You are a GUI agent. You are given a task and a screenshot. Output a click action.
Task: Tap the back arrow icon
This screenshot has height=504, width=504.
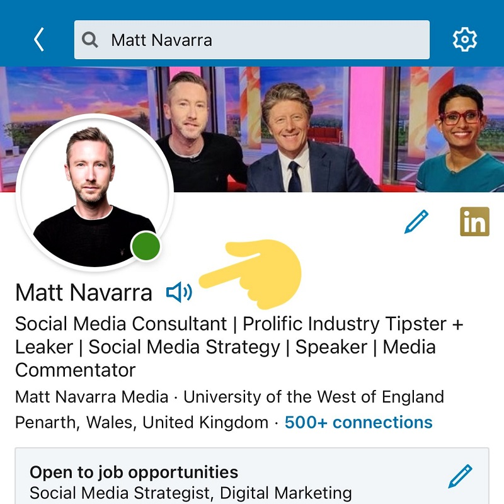pyautogui.click(x=38, y=40)
